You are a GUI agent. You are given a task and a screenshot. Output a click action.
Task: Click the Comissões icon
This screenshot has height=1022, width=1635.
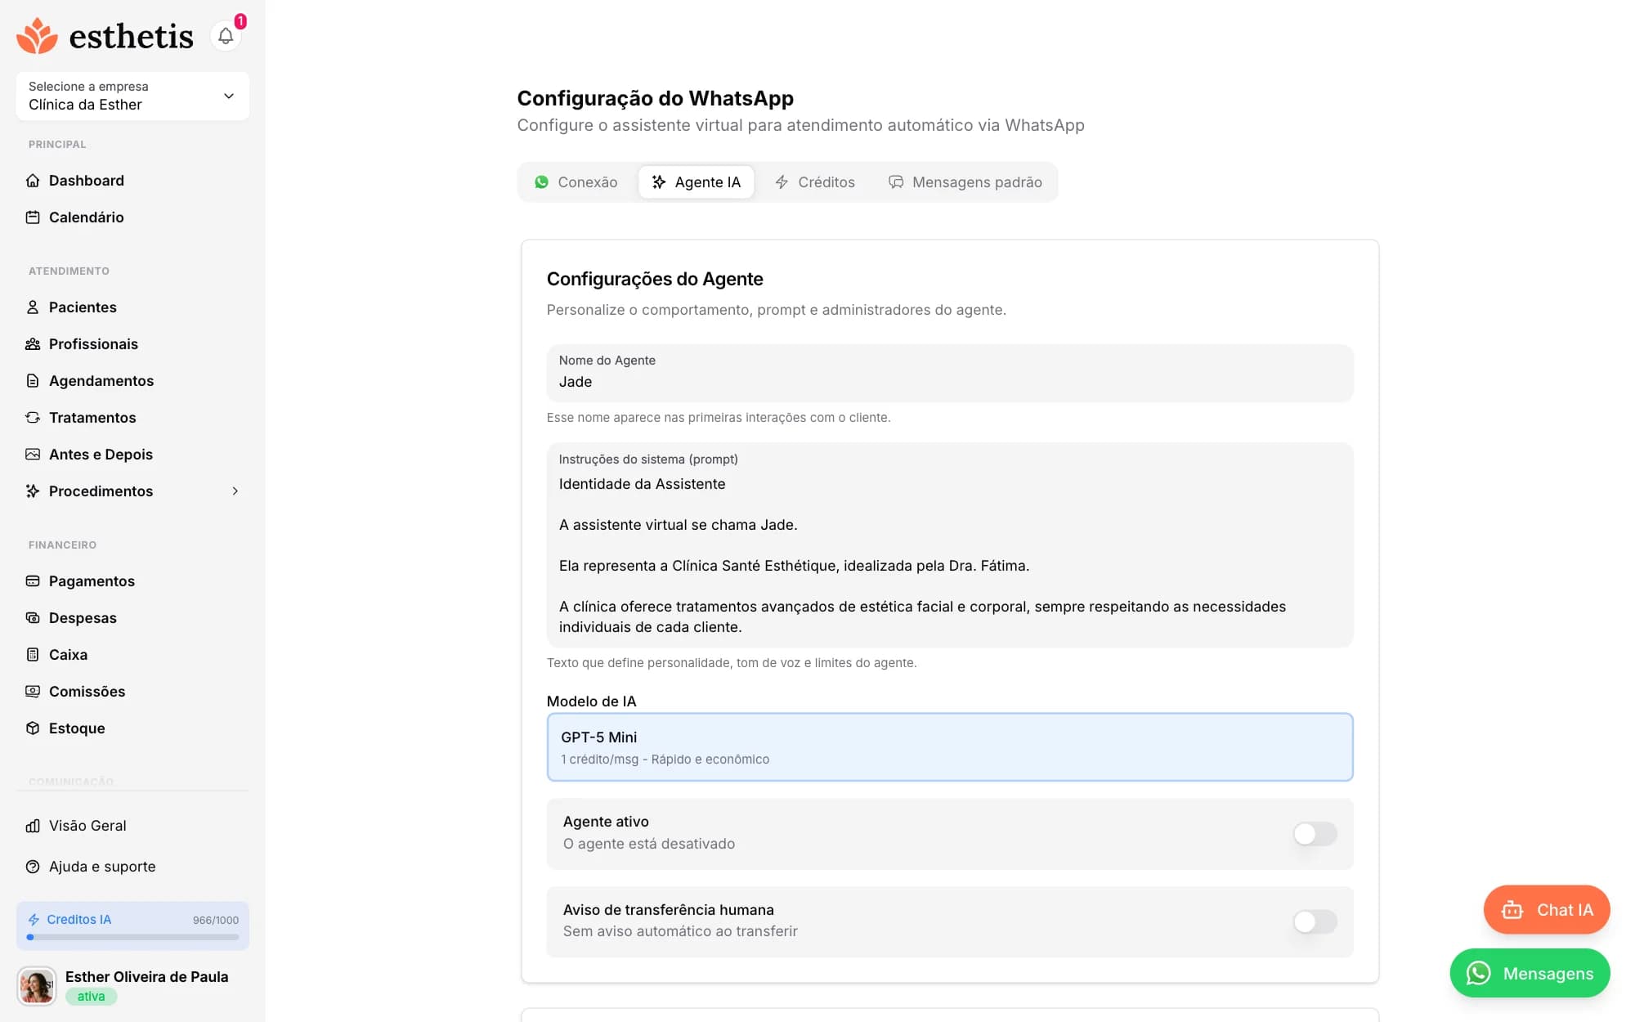(x=33, y=692)
